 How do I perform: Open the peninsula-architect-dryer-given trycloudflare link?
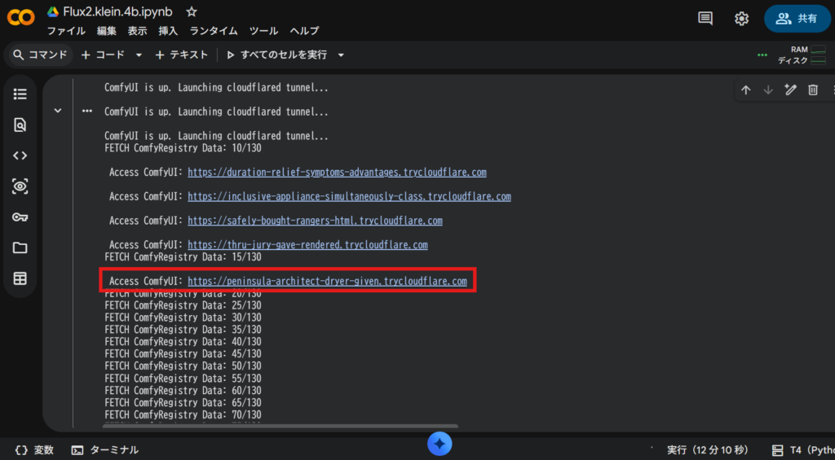tap(327, 282)
